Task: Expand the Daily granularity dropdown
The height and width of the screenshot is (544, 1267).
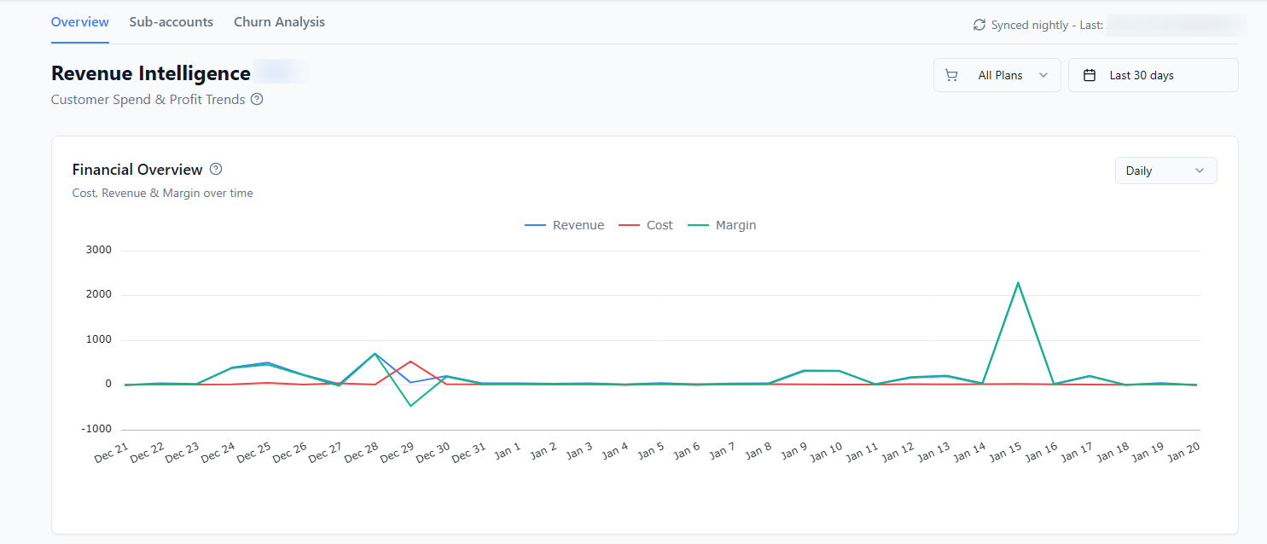Action: coord(1166,171)
